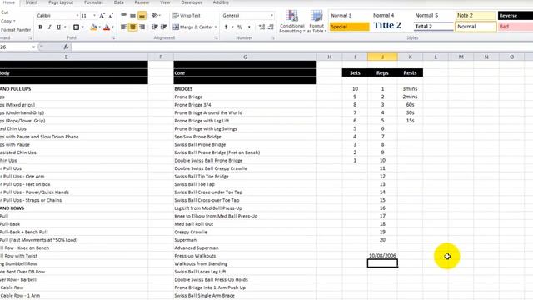The width and height of the screenshot is (533, 300).
Task: Click Increase Decimal icon
Action: pyautogui.click(x=262, y=27)
